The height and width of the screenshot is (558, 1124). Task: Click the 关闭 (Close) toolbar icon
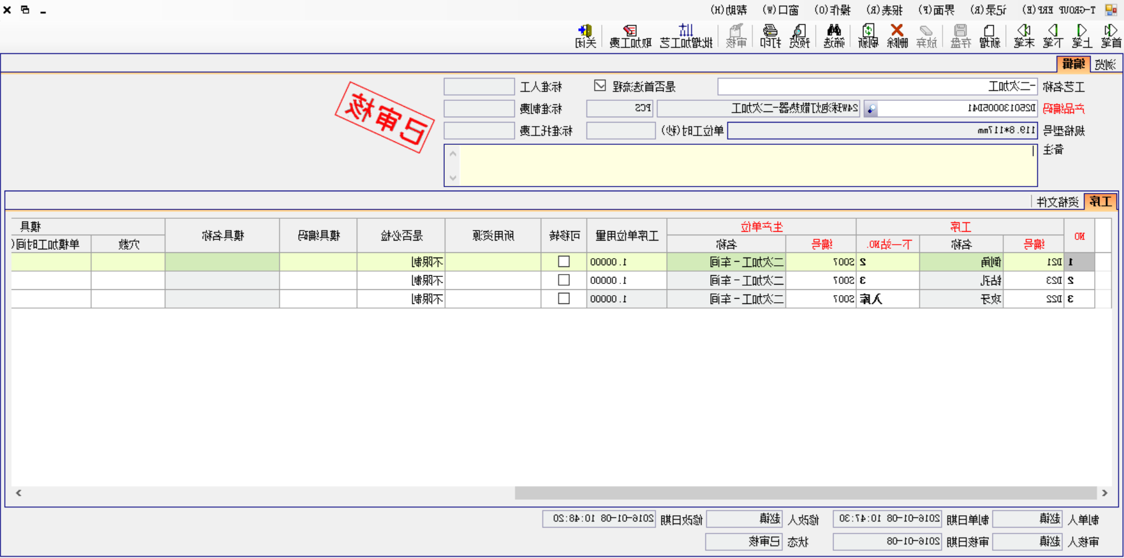point(585,35)
